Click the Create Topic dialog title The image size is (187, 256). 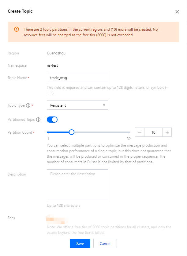pyautogui.click(x=20, y=11)
